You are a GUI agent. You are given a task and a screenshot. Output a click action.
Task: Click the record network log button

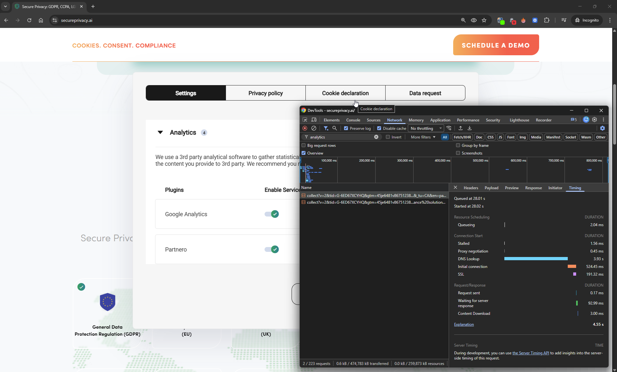click(305, 128)
